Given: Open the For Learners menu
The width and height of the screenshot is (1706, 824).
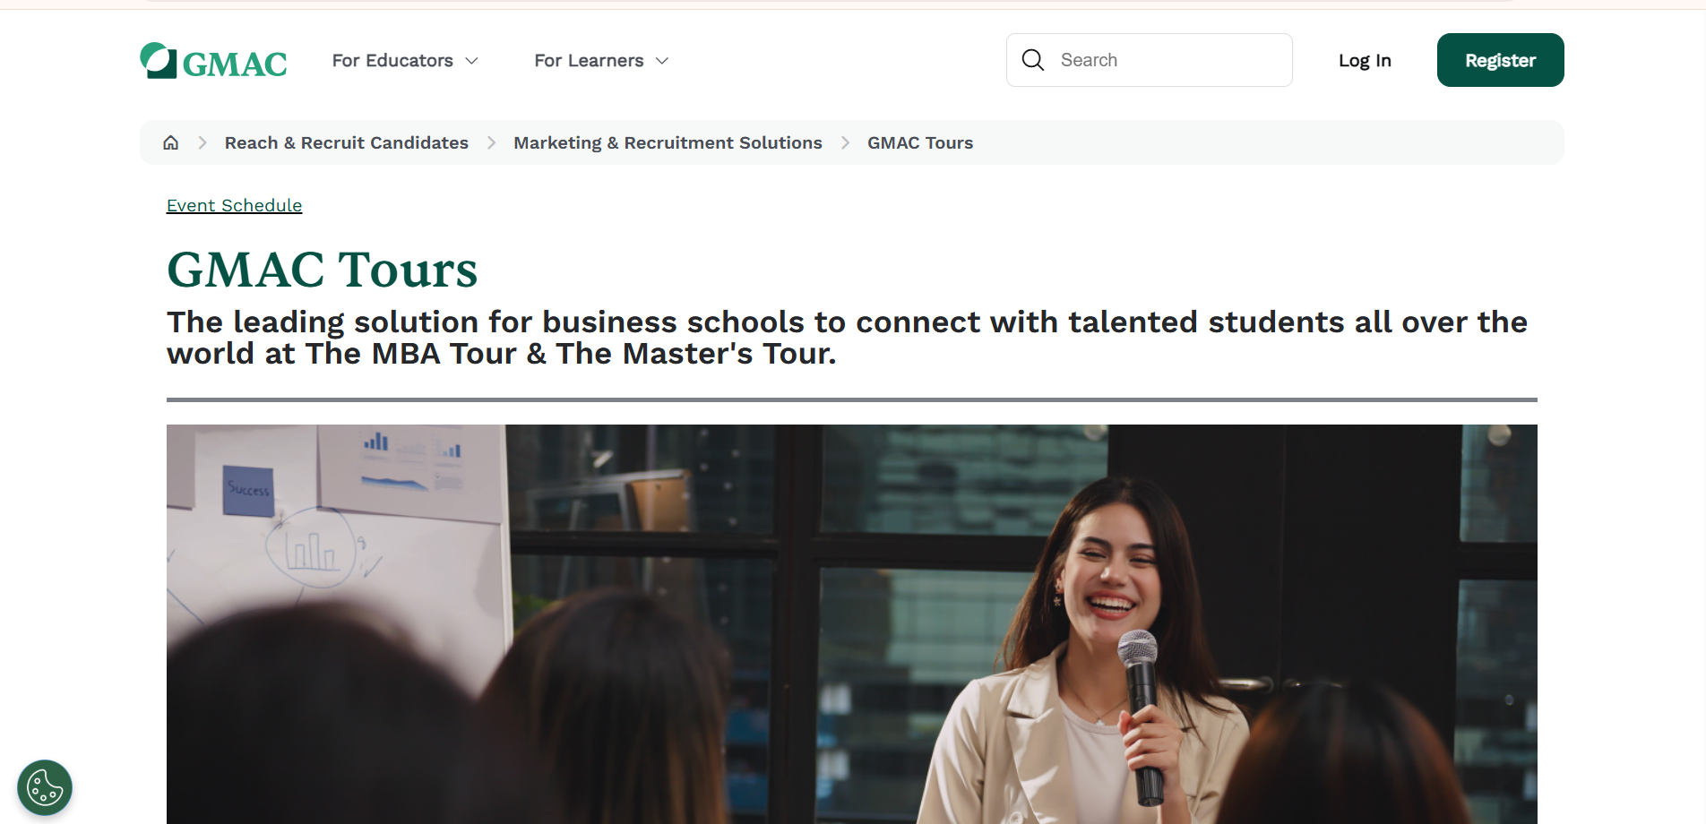Looking at the screenshot, I should (601, 61).
